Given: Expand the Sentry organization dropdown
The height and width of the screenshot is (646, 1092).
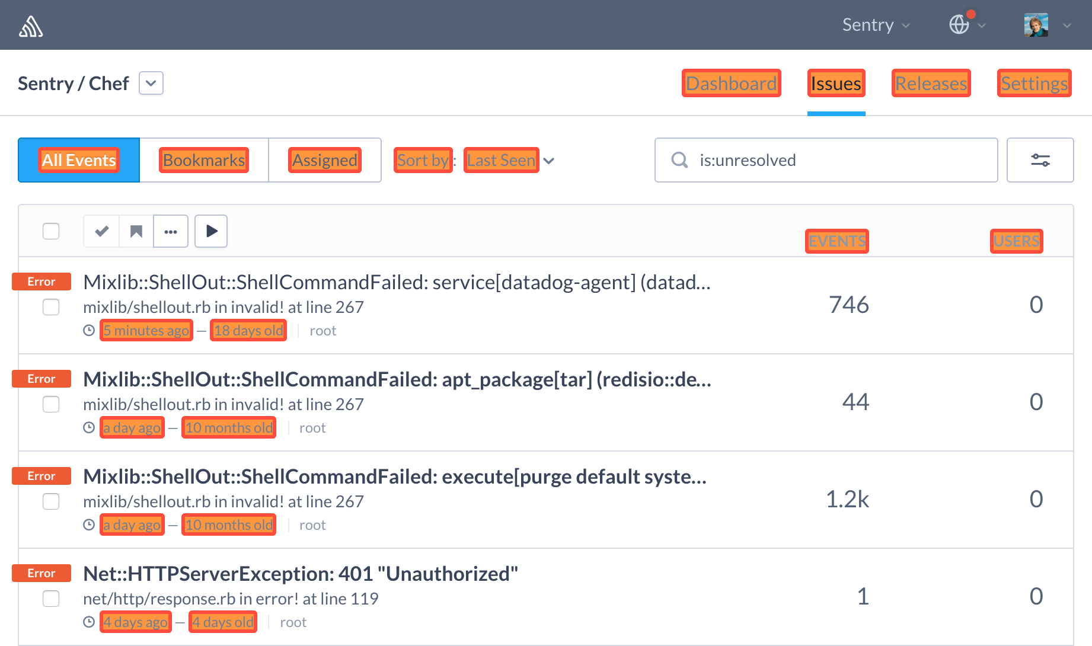Looking at the screenshot, I should point(876,25).
